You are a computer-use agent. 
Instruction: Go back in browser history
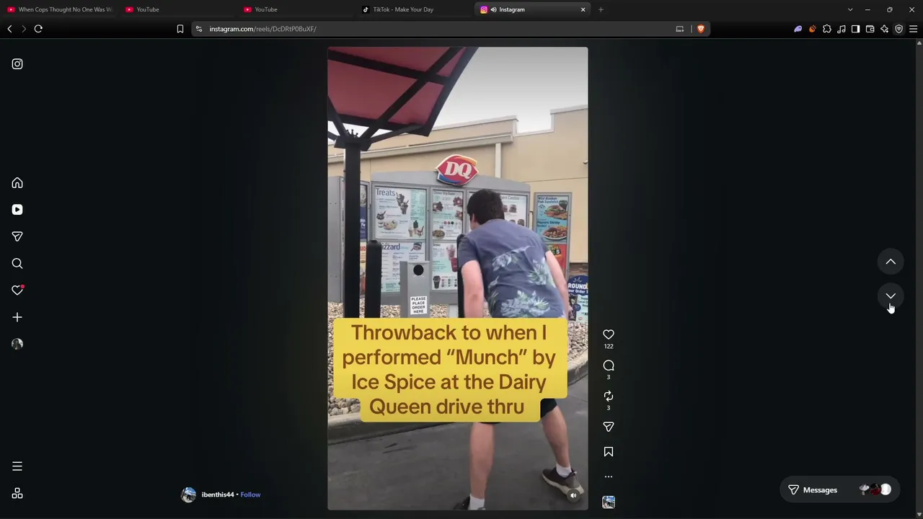pos(9,29)
